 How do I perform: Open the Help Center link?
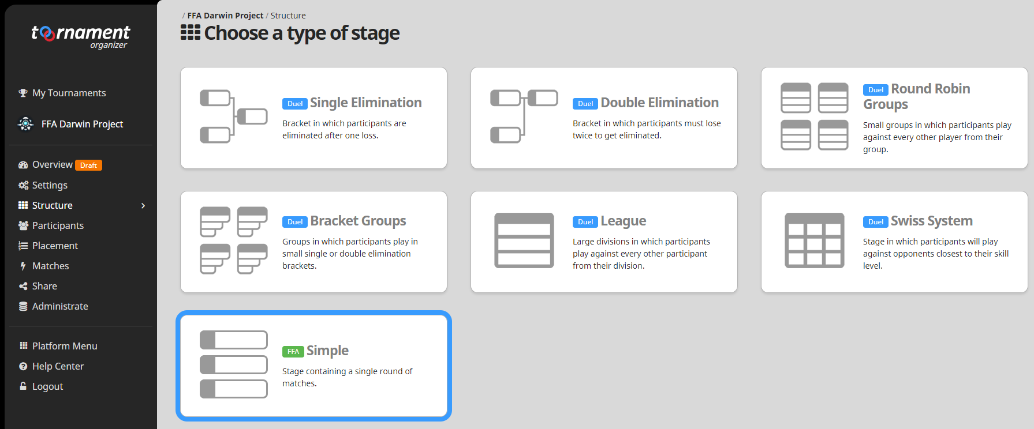coord(58,366)
